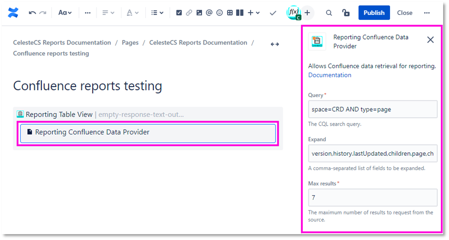Insert a column layout
The width and height of the screenshot is (449, 240).
pos(240,13)
